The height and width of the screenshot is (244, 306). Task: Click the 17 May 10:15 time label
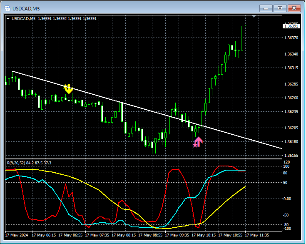pyautogui.click(x=205, y=235)
